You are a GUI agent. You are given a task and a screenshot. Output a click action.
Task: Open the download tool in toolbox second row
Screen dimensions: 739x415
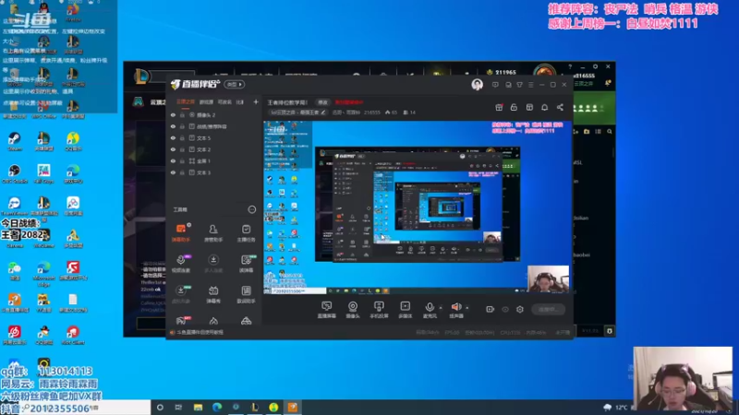click(x=213, y=263)
